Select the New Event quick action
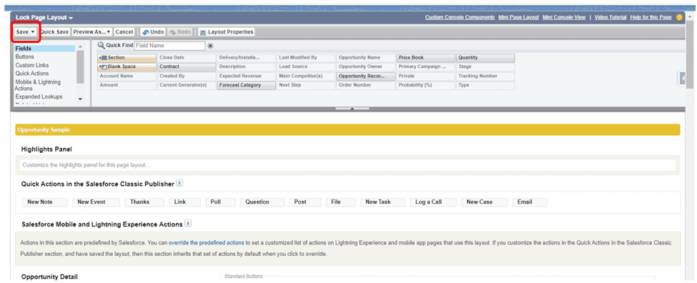 (x=96, y=202)
